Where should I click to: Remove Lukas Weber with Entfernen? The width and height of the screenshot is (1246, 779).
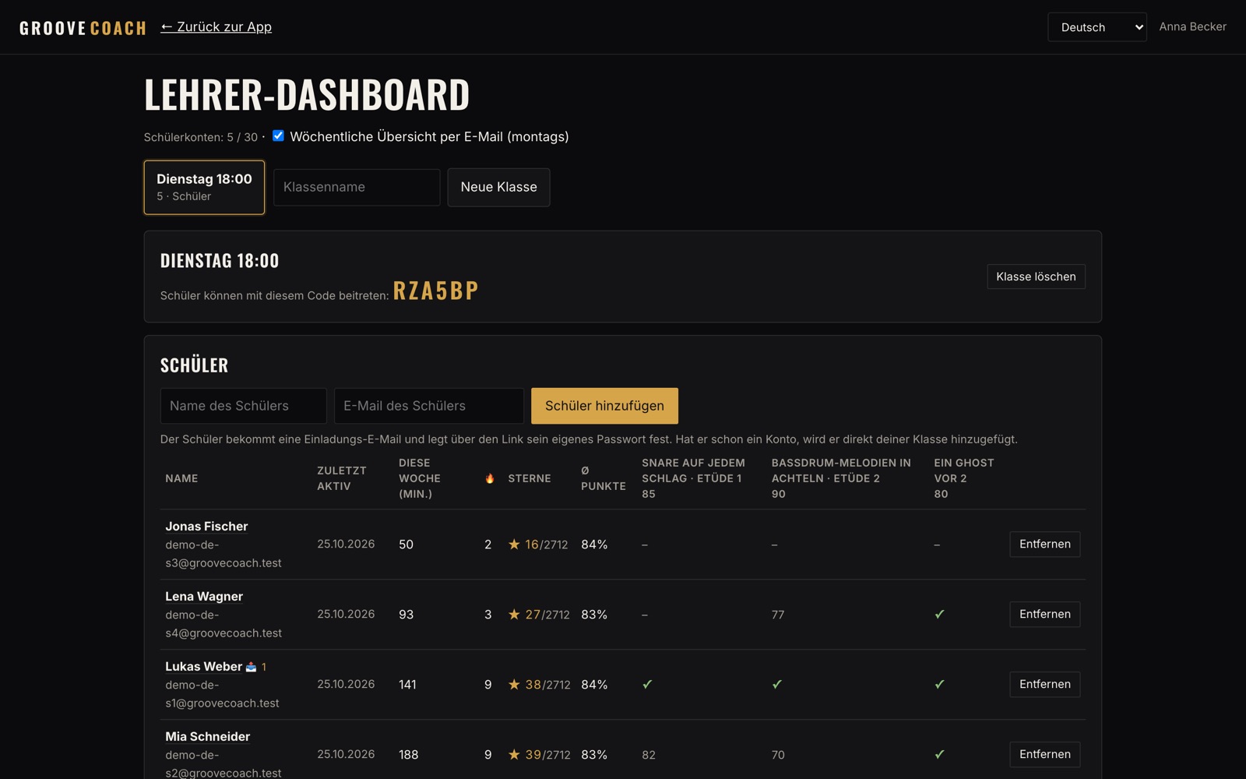(1044, 685)
